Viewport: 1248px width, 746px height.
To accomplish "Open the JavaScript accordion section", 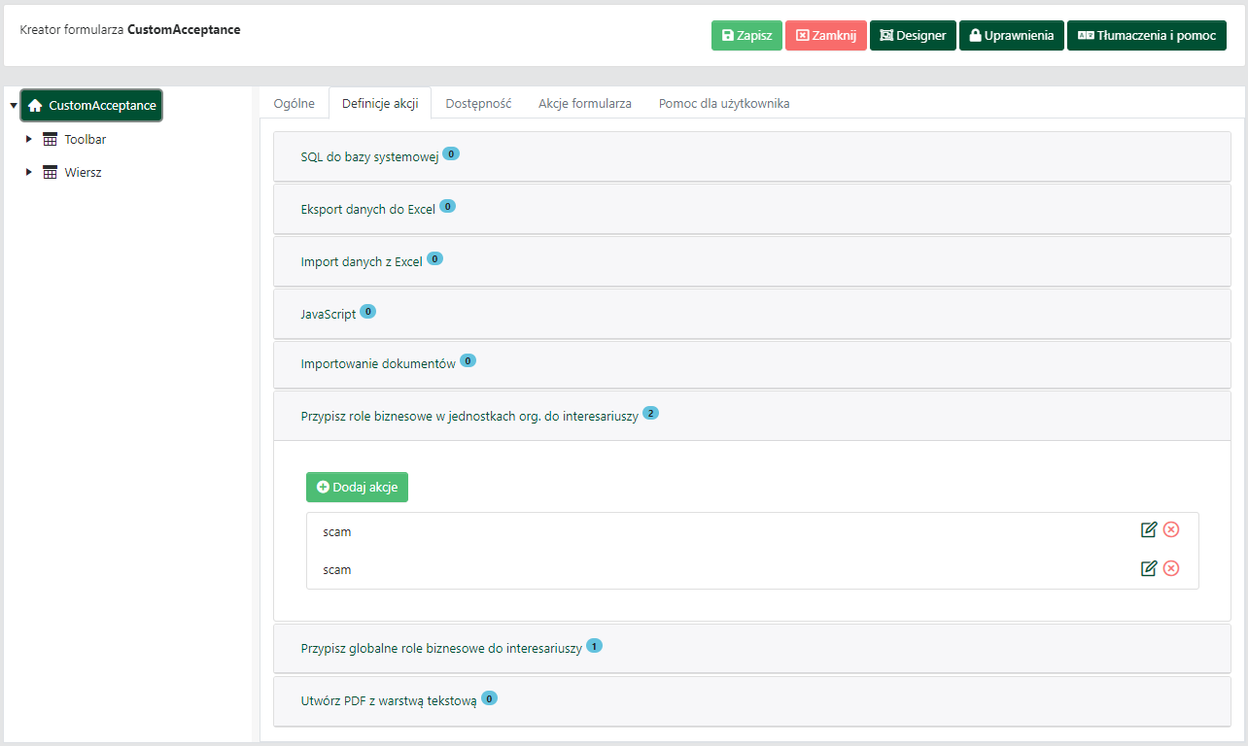I will coord(329,315).
